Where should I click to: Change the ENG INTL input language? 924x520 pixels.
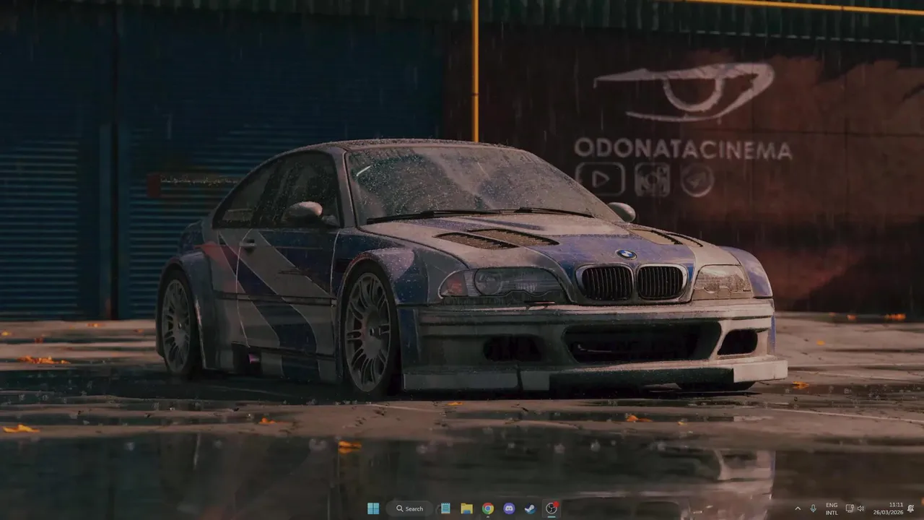832,508
